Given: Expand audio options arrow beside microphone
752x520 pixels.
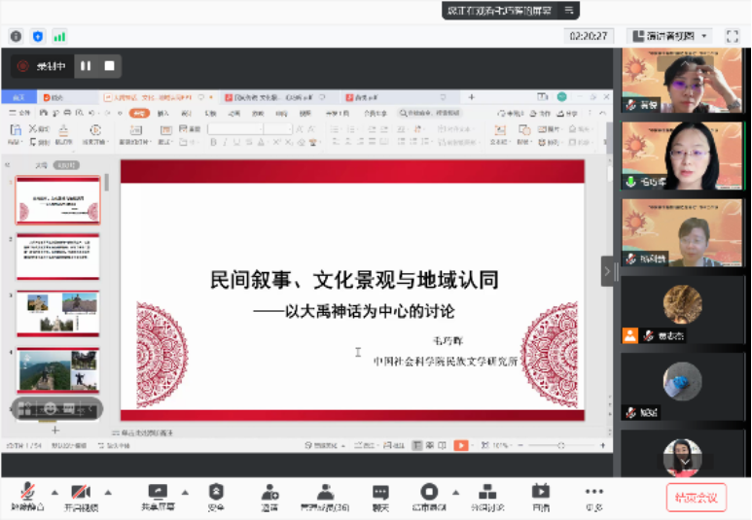Looking at the screenshot, I should click(x=54, y=491).
